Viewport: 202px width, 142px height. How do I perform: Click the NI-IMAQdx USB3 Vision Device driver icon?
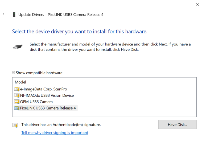(x=17, y=95)
